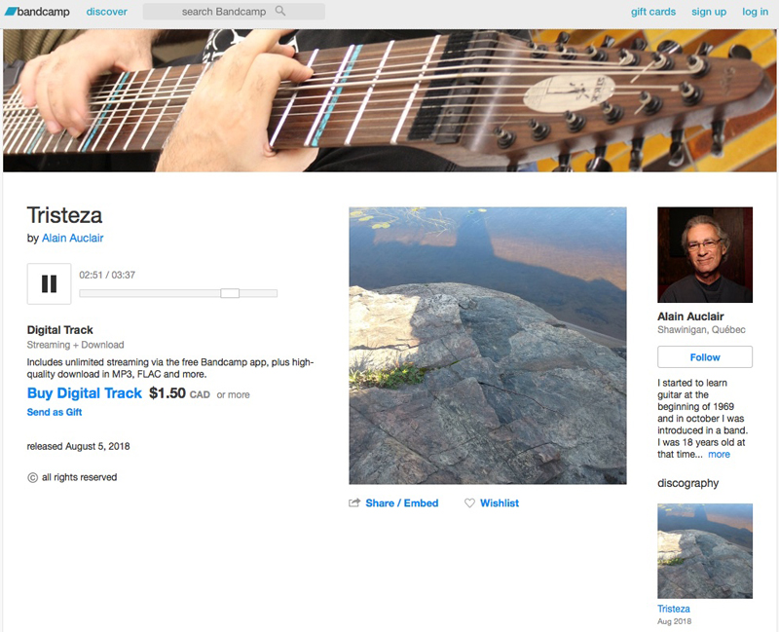Open Alain Auclair's profile photo

[704, 254]
